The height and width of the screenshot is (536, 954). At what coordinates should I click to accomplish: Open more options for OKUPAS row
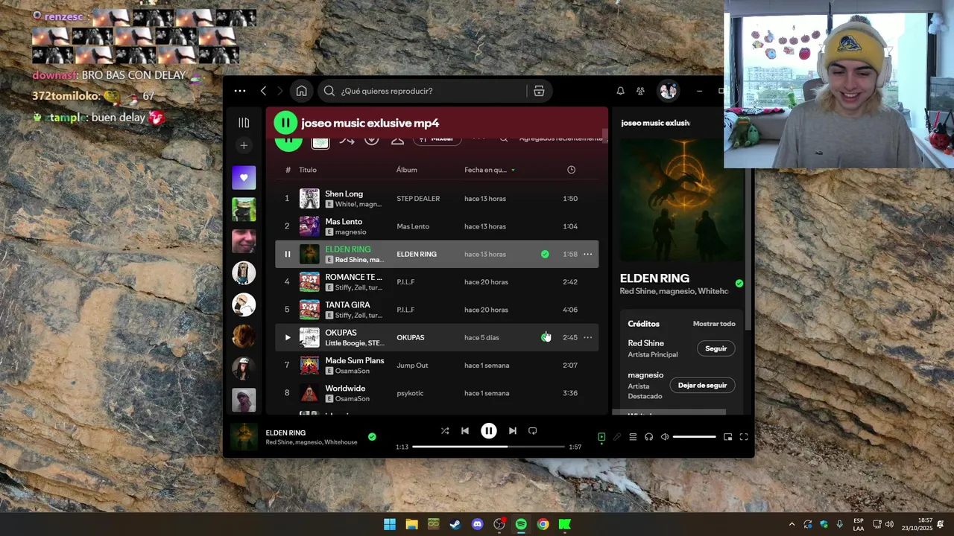(x=587, y=337)
